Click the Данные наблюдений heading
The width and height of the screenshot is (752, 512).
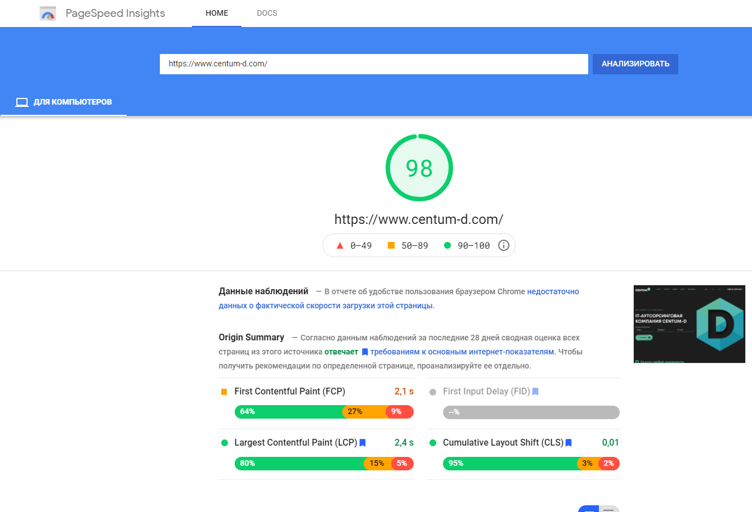(x=263, y=291)
